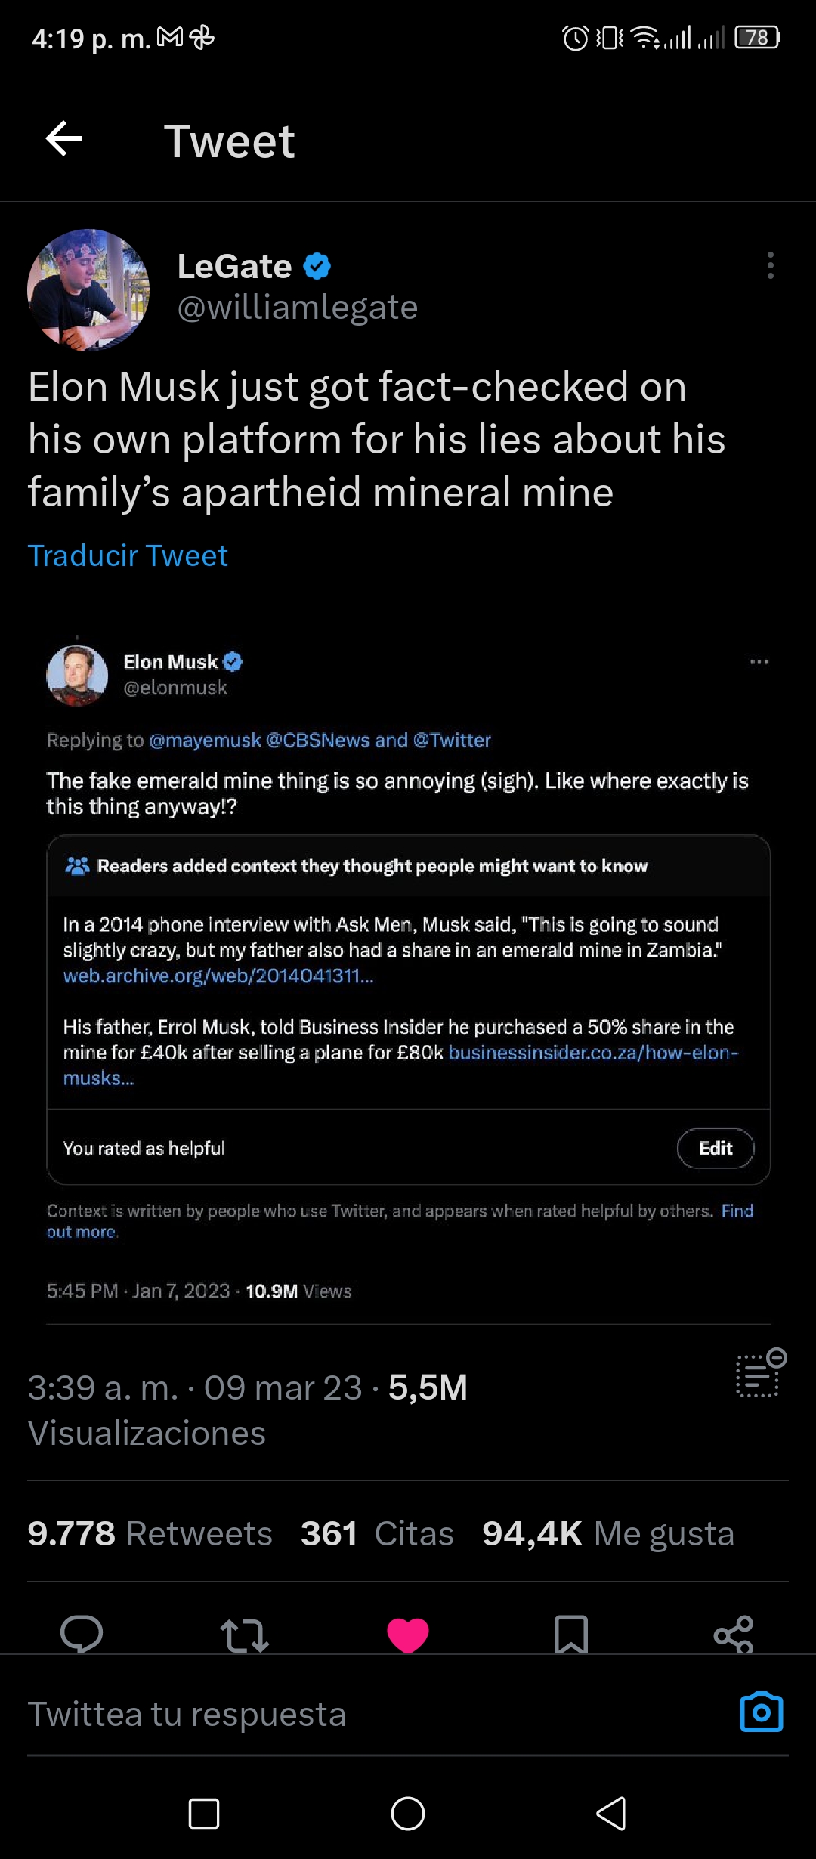Open LeGate's profile picture
This screenshot has height=1859, width=816.
click(88, 289)
